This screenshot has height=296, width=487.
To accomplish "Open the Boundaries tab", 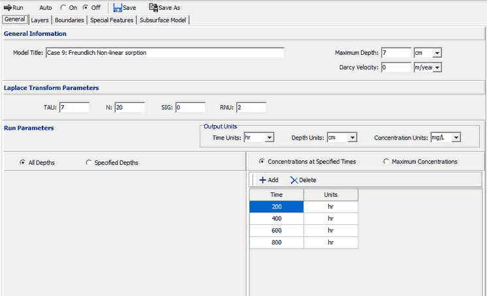I will click(70, 20).
